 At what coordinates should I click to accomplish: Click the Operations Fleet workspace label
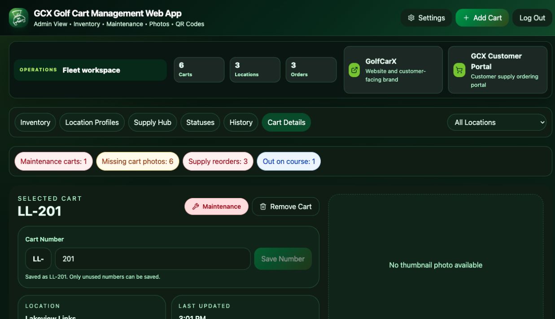pos(90,70)
